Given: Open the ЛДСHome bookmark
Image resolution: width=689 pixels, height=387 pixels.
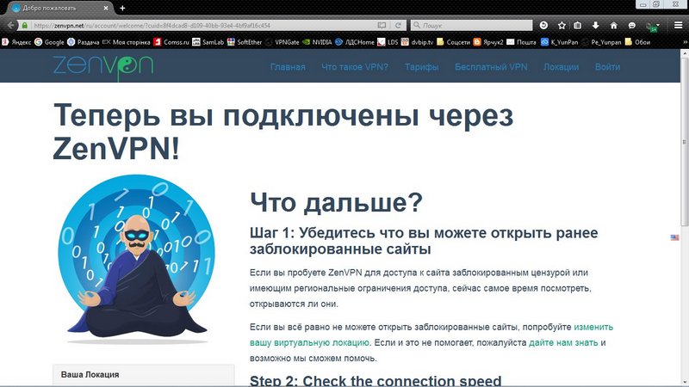Looking at the screenshot, I should click(x=355, y=42).
